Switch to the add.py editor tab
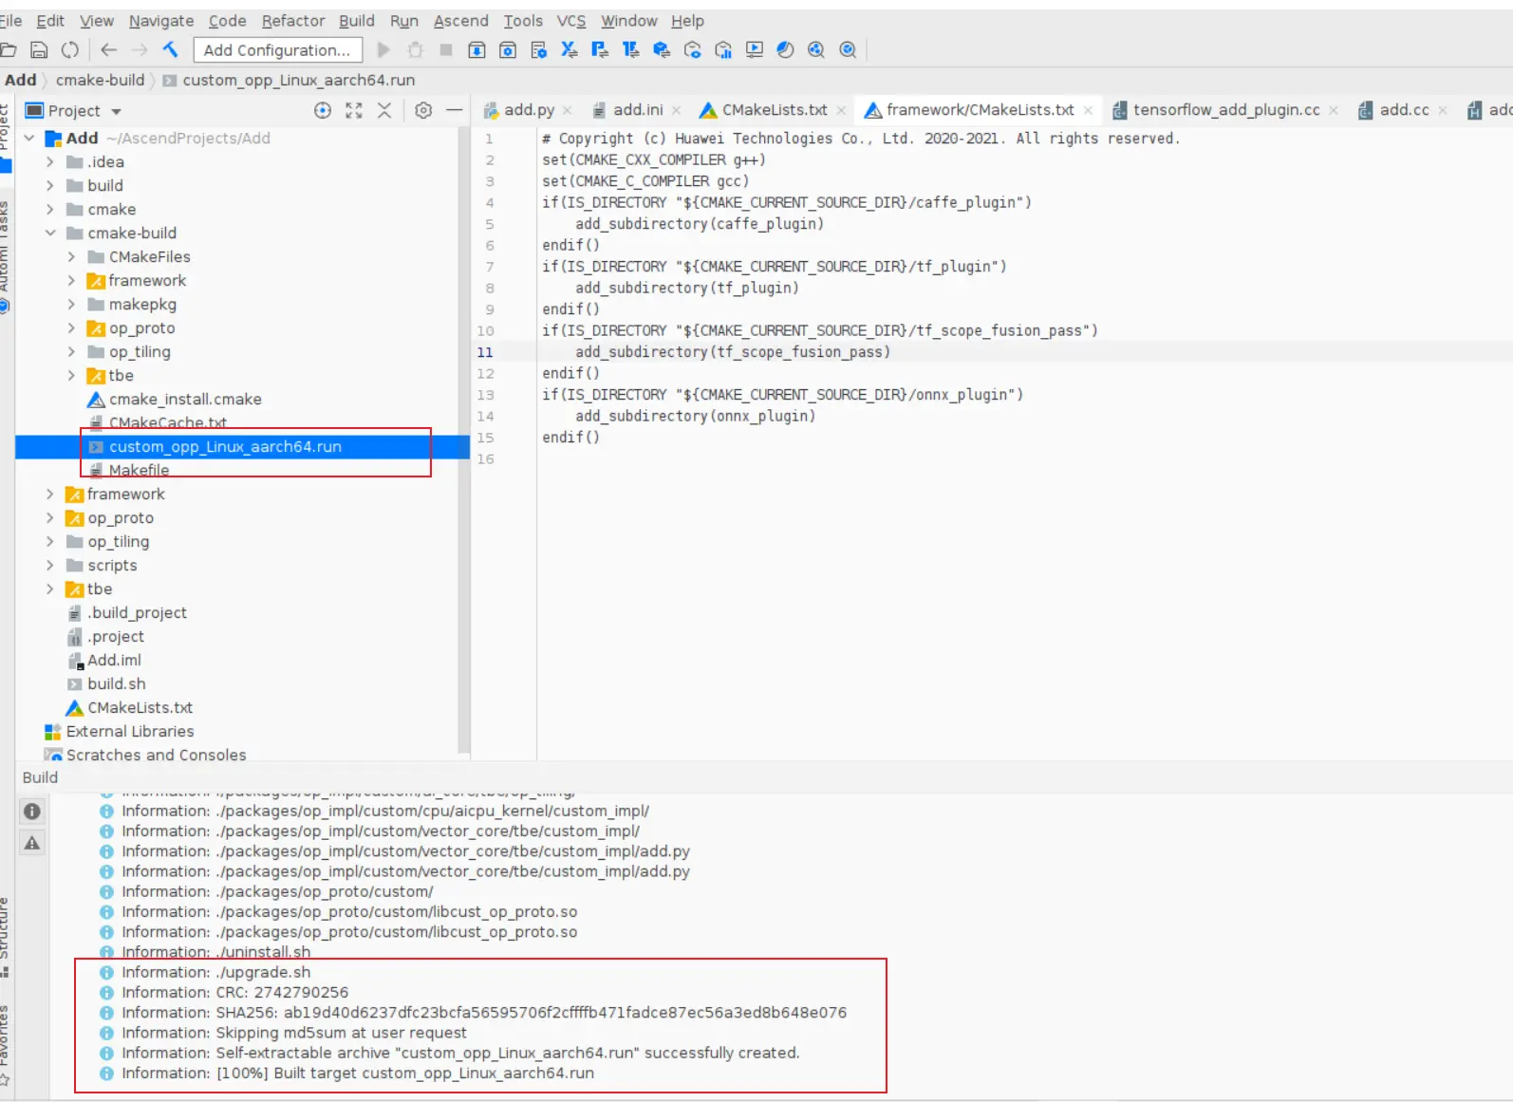This screenshot has height=1102, width=1513. [x=529, y=110]
